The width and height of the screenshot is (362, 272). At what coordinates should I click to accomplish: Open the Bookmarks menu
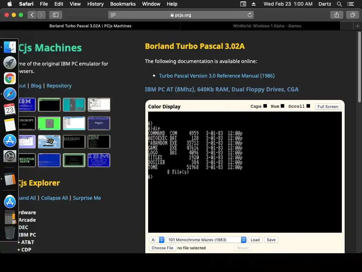coord(123,4)
